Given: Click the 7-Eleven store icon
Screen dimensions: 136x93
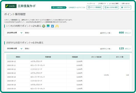Looking at the screenshot, I should click(x=44, y=26).
